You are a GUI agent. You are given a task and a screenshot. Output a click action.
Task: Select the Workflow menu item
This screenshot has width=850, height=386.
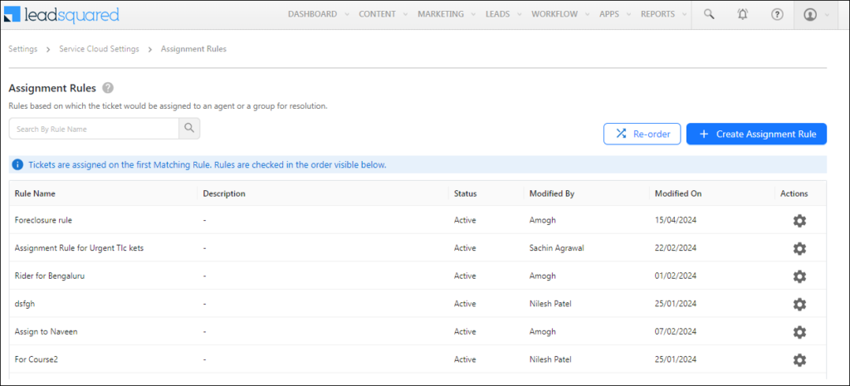pos(559,14)
